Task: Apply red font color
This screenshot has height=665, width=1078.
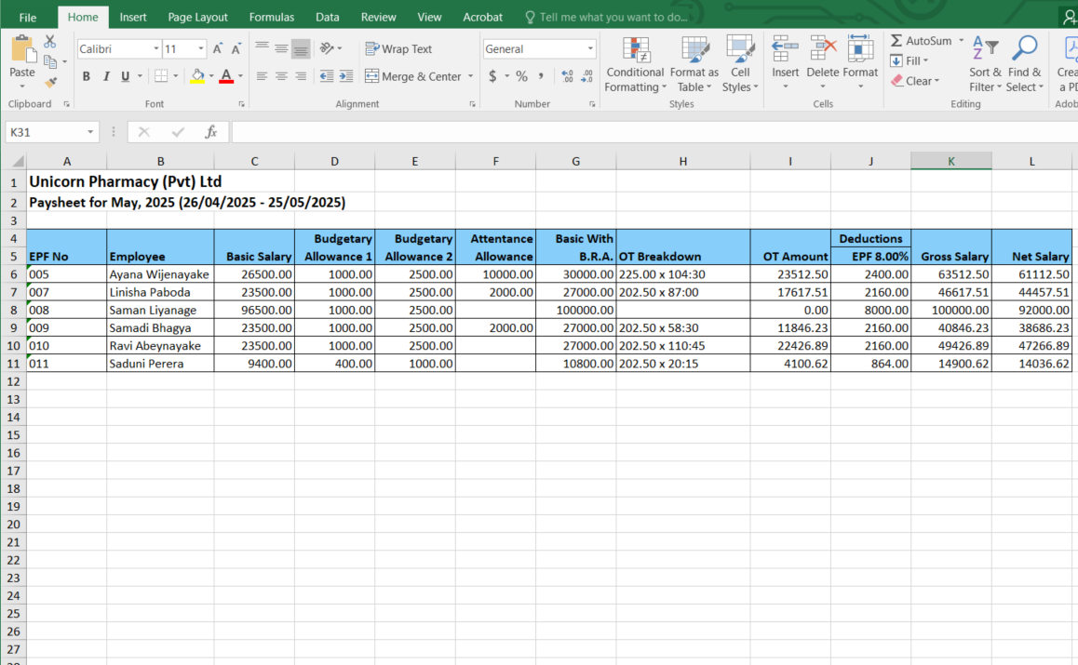Action: click(226, 76)
